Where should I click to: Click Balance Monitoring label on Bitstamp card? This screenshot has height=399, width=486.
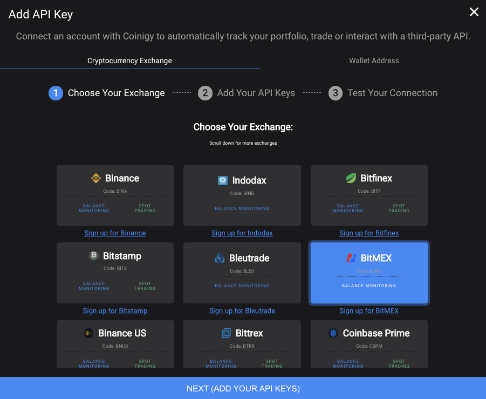pos(94,286)
